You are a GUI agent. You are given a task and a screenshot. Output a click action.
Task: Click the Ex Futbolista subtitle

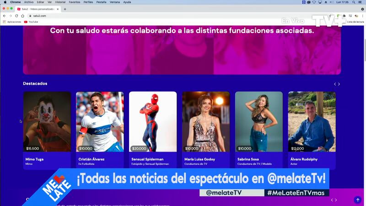pos(86,164)
